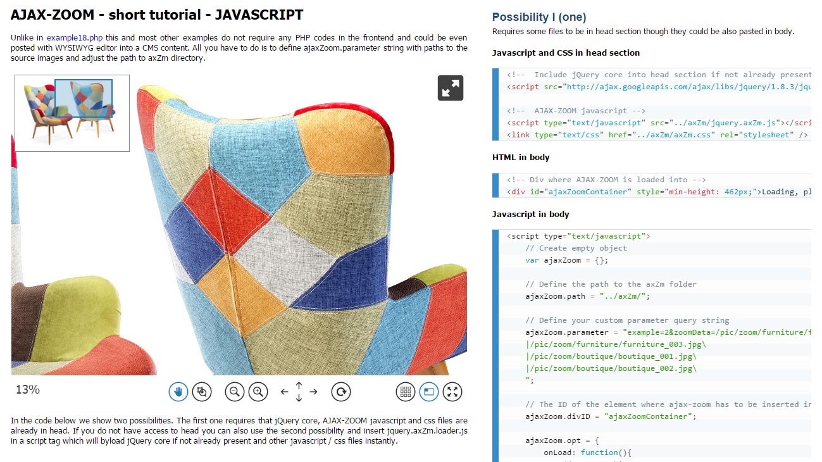This screenshot has width=822, height=462.
Task: Click the axZm.css link code line
Action: click(x=657, y=135)
